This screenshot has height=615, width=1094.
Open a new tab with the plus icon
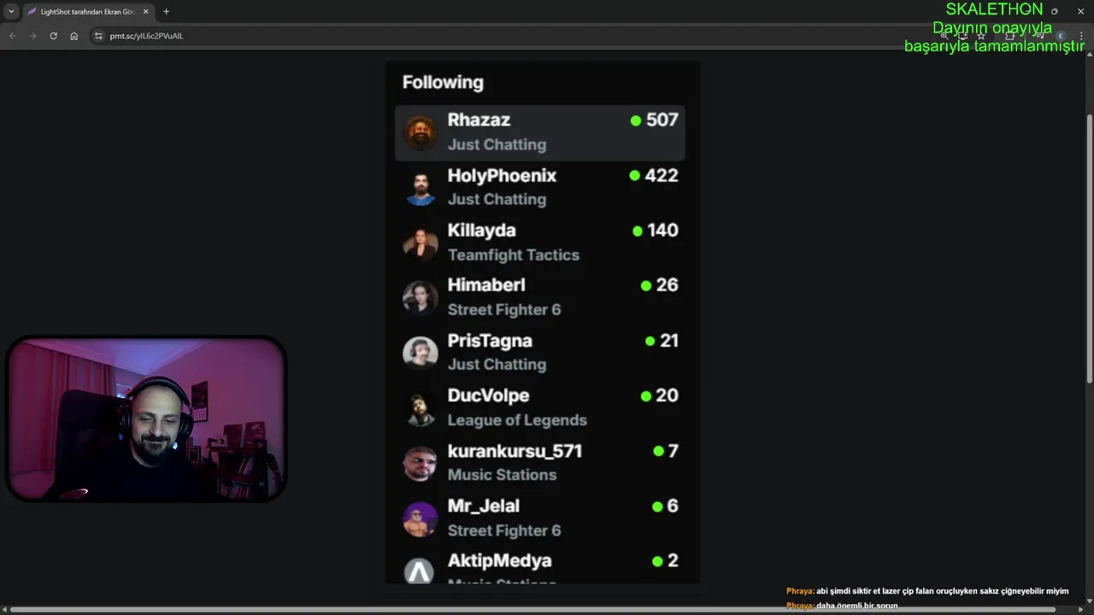pos(166,11)
